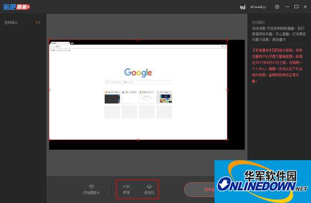Minimize the live stream window
Image resolution: width=311 pixels, height=203 pixels.
[x=287, y=7]
